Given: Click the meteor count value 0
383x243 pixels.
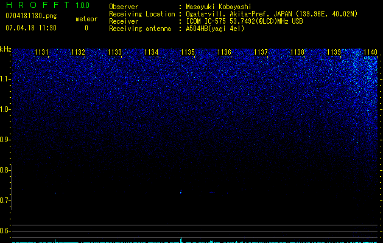Looking at the screenshot, I should [86, 28].
